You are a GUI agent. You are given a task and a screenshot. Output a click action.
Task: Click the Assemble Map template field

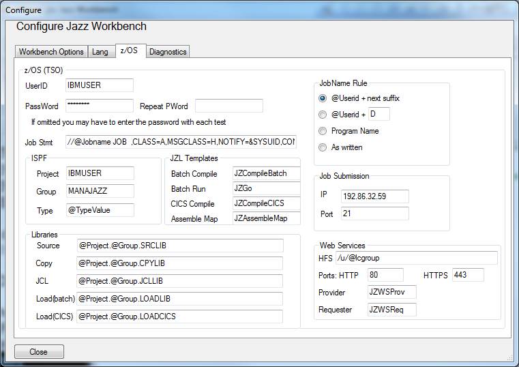(267, 218)
